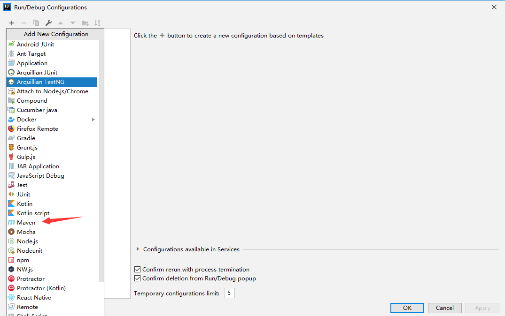Click the Sort Configurations alphabetically icon
This screenshot has width=505, height=316.
click(97, 23)
